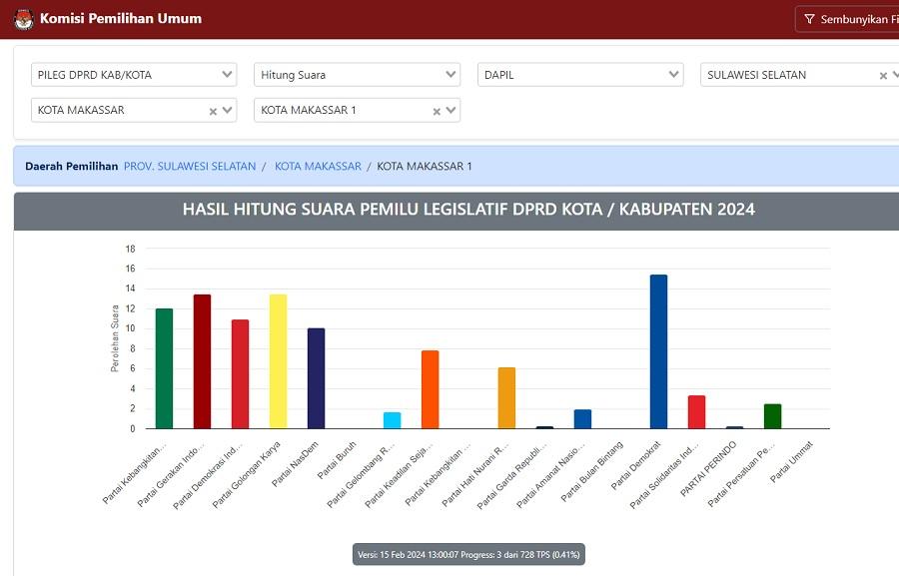Clear the KOTA MAKASSAR 1 dapil selection
Image resolution: width=899 pixels, height=576 pixels.
coord(435,110)
